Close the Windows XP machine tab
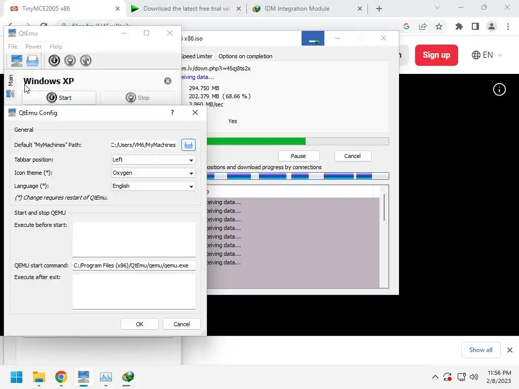 coord(168,81)
